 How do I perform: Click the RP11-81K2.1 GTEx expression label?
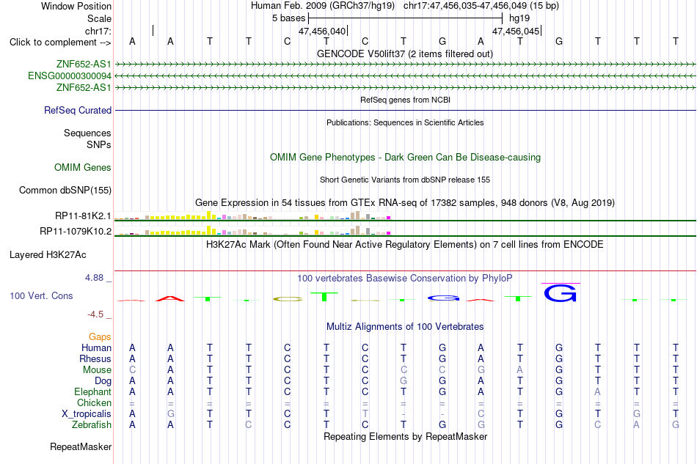pyautogui.click(x=83, y=216)
